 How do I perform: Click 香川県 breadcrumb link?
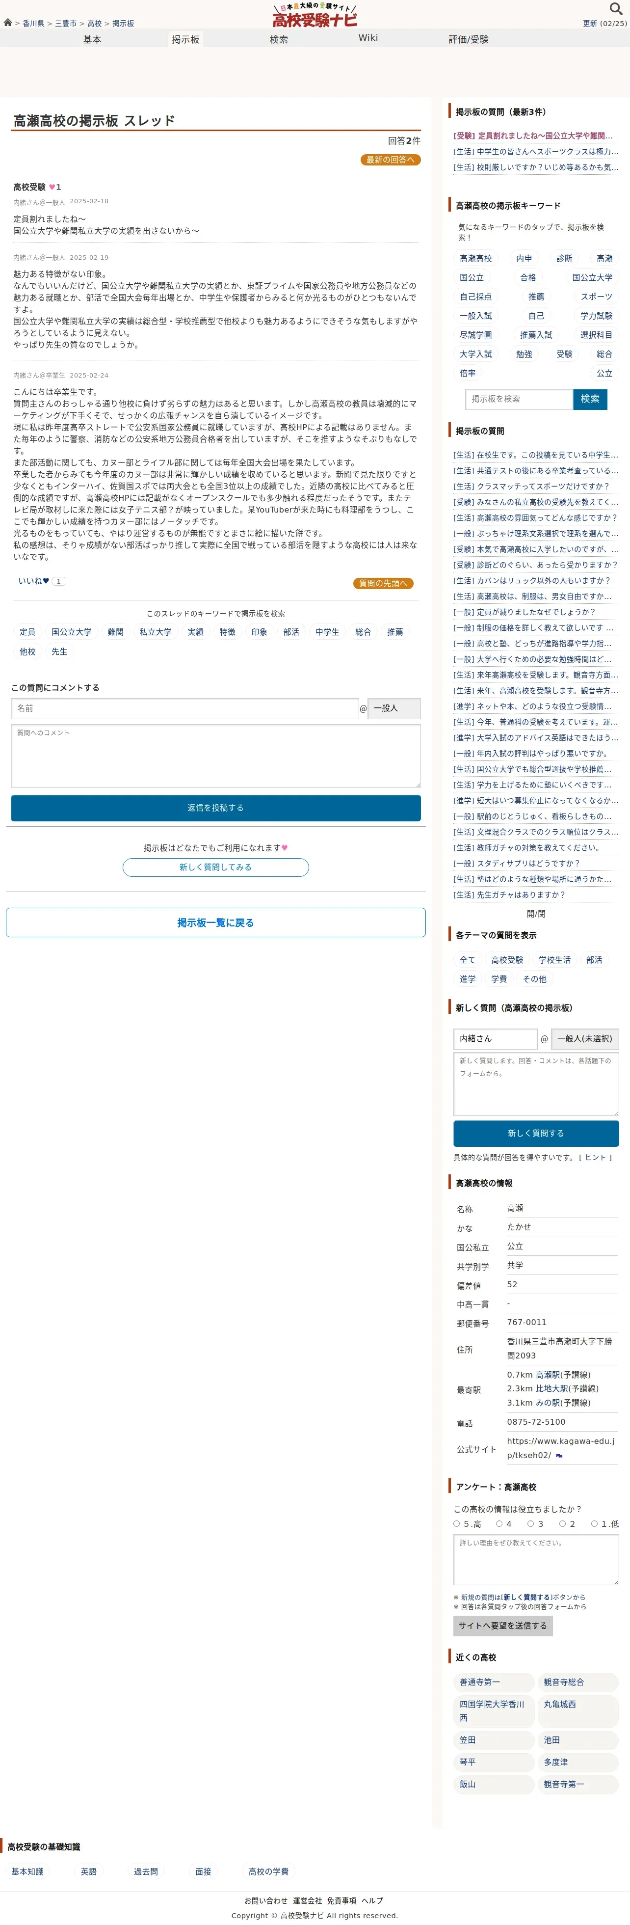pos(33,24)
